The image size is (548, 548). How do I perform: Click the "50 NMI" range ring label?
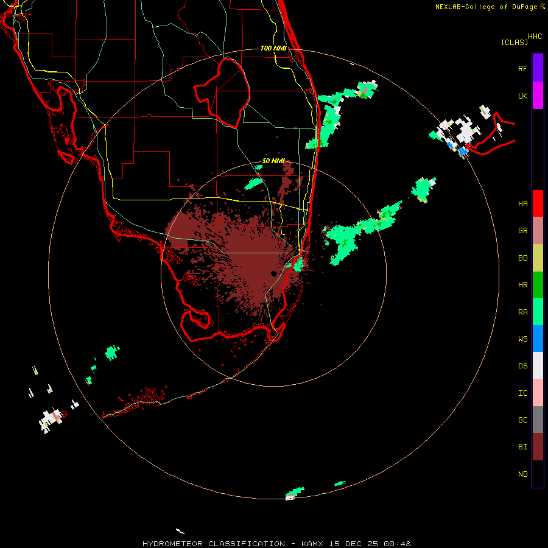click(x=273, y=161)
